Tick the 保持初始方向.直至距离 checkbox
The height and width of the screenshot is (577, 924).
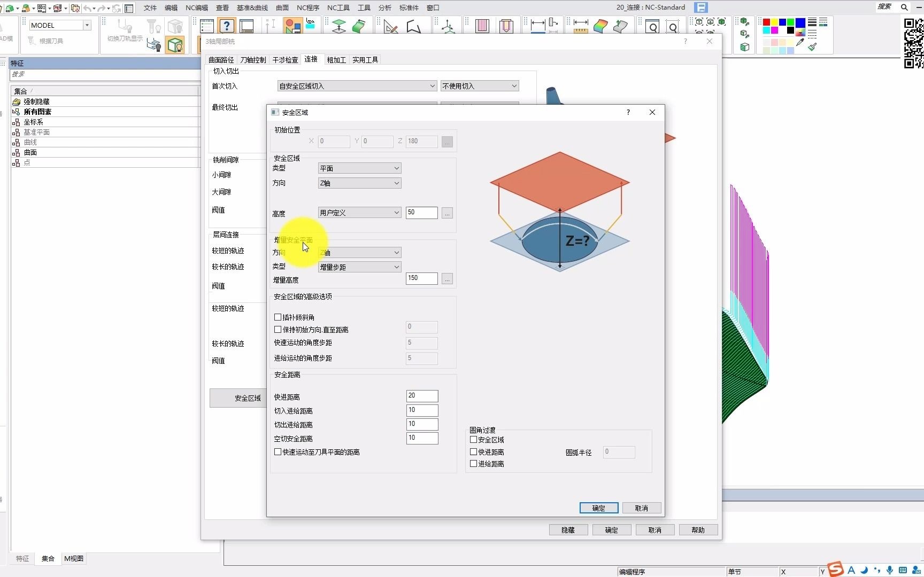click(278, 330)
